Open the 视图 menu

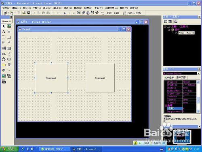click(x=27, y=8)
